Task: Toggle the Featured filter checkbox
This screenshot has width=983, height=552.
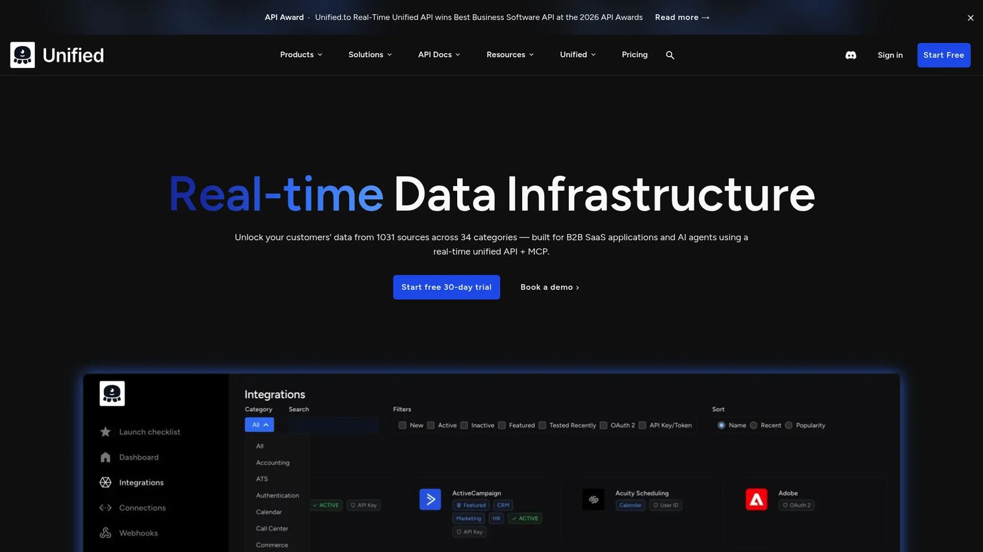Action: [502, 426]
